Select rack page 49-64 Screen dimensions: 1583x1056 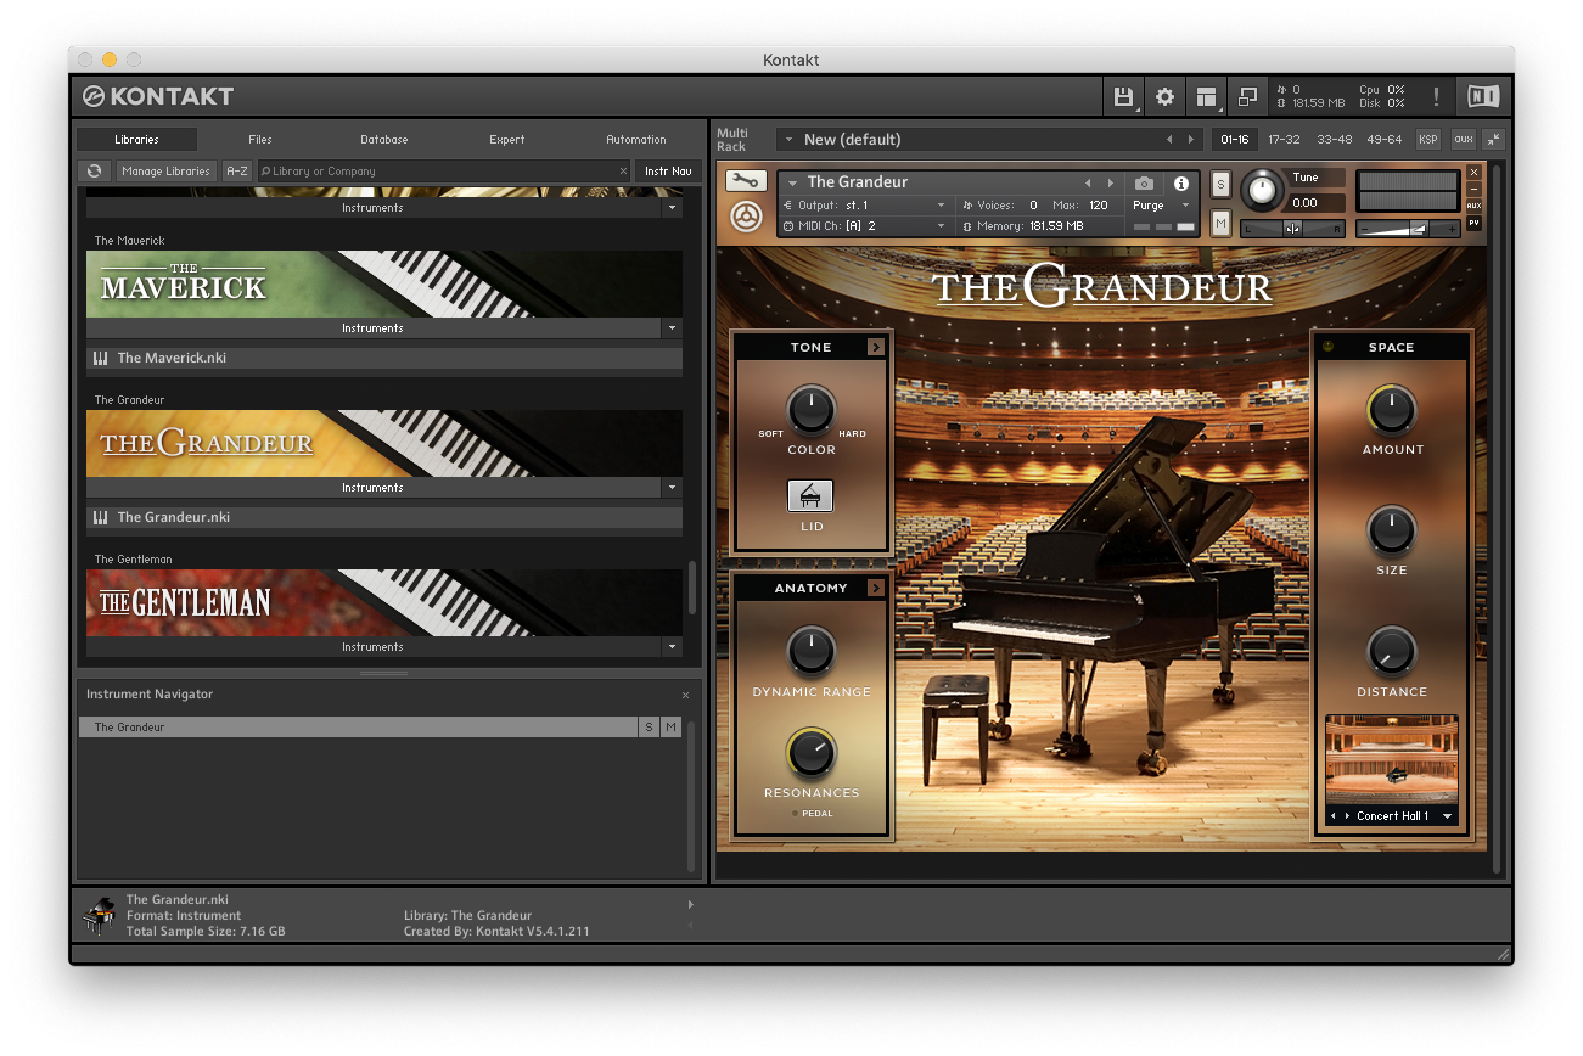(x=1384, y=139)
